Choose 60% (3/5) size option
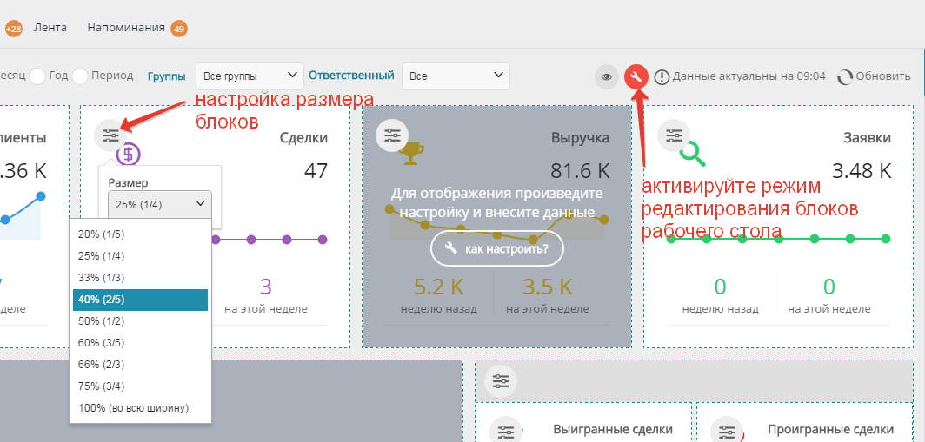The width and height of the screenshot is (925, 442). point(141,343)
